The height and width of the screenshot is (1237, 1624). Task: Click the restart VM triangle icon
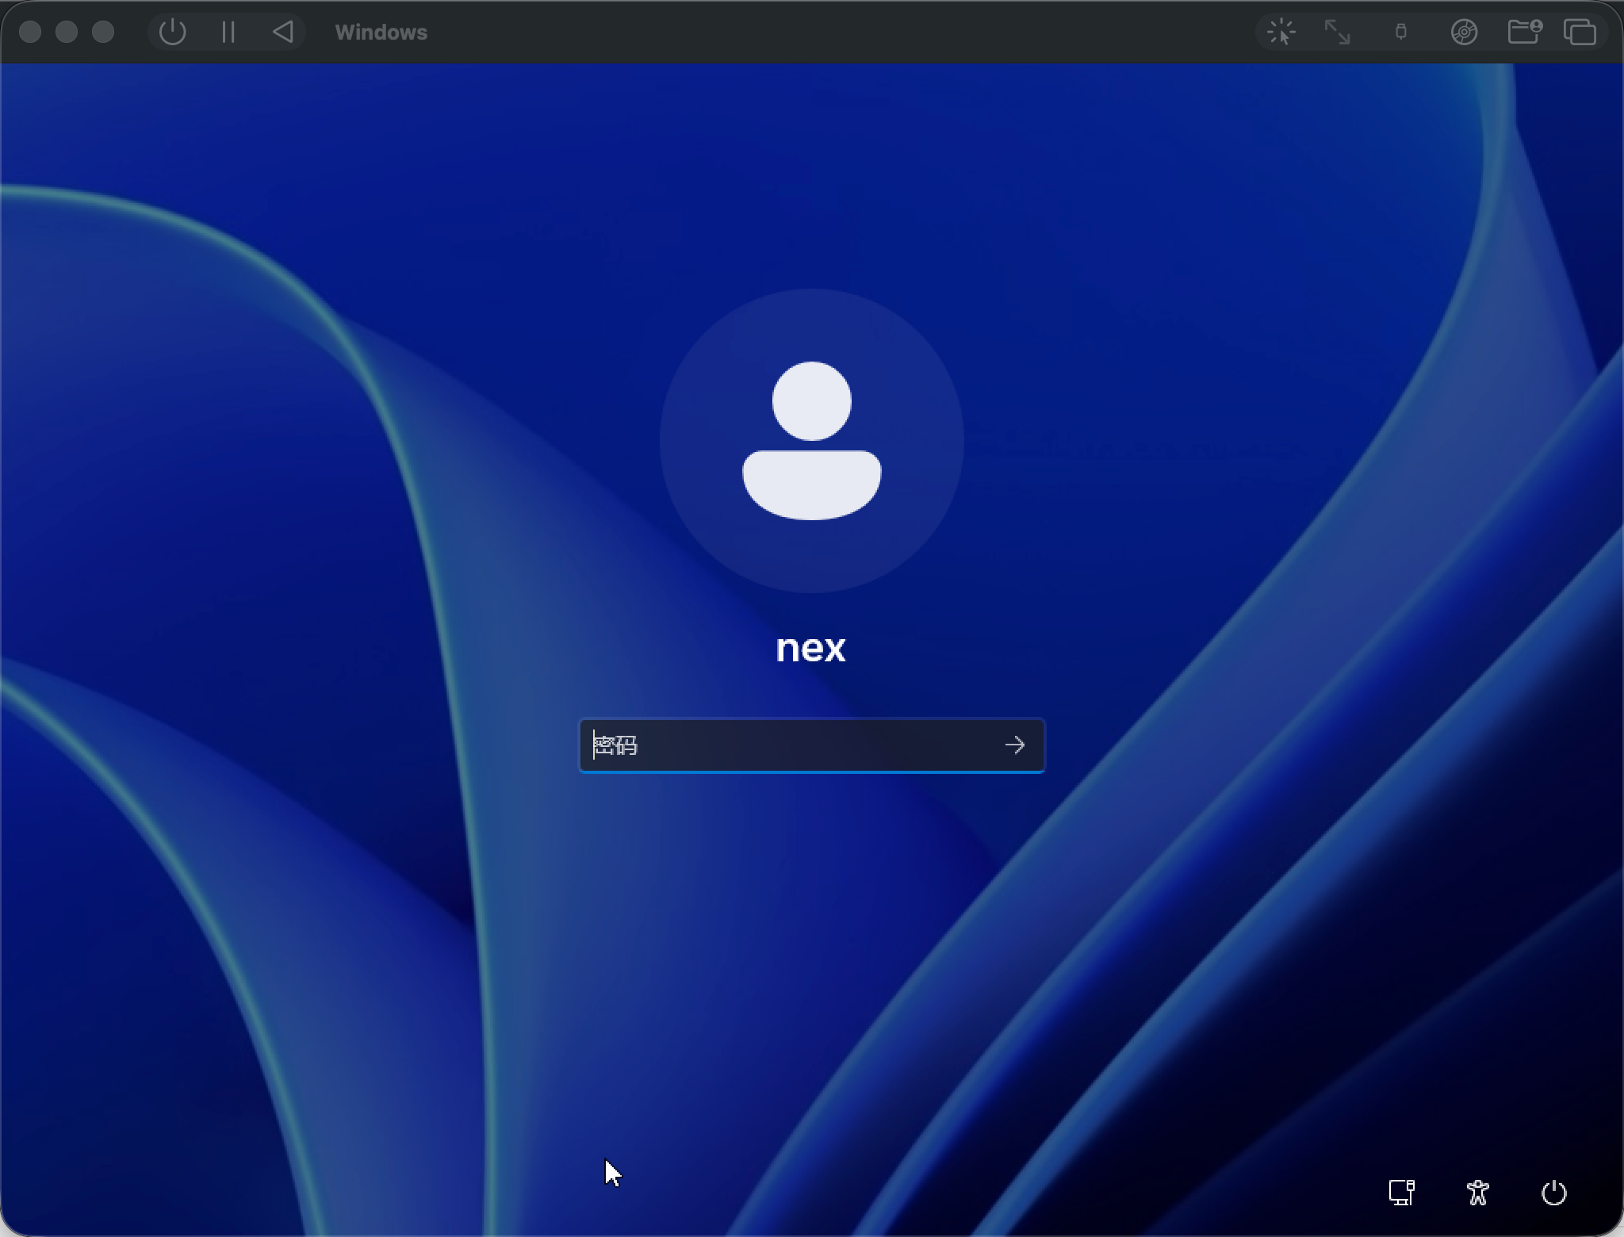[283, 33]
